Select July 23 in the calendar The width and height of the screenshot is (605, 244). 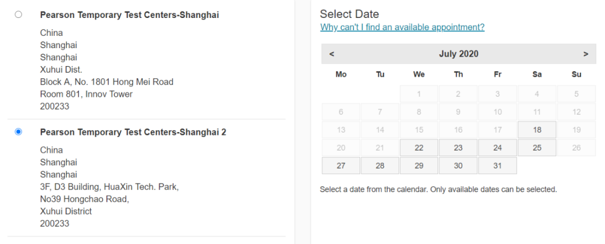458,148
